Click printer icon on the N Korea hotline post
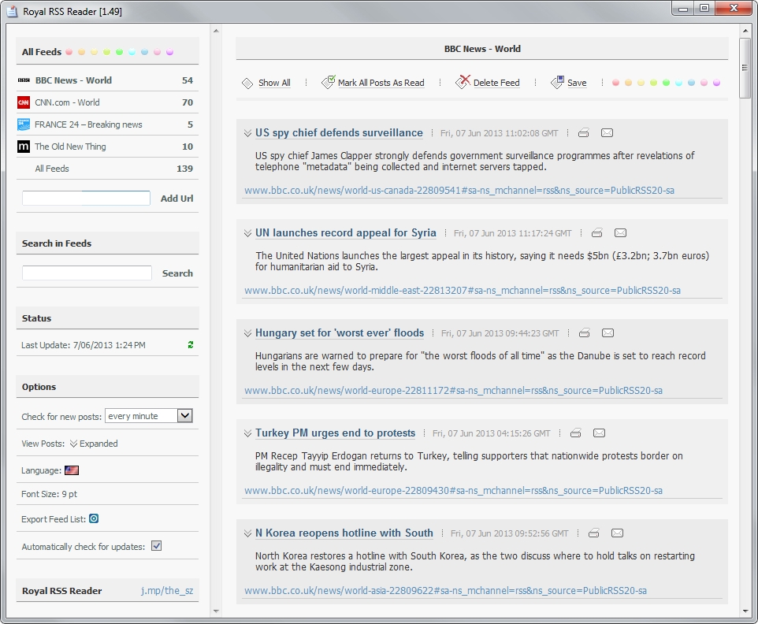Screen dimensions: 758x624 (594, 533)
